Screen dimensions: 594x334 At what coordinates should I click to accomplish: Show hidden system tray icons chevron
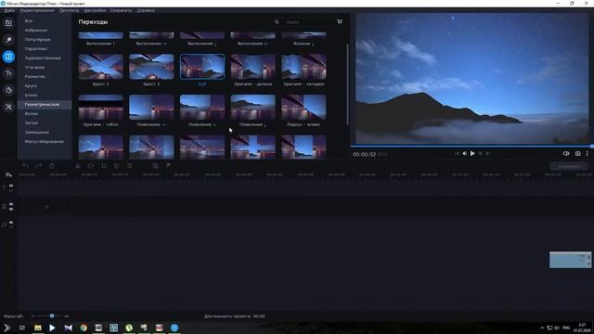[x=542, y=328]
